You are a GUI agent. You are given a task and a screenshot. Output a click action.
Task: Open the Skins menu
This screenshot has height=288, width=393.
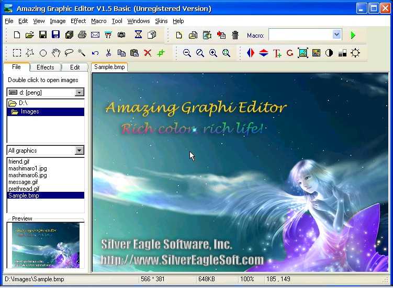(x=161, y=21)
